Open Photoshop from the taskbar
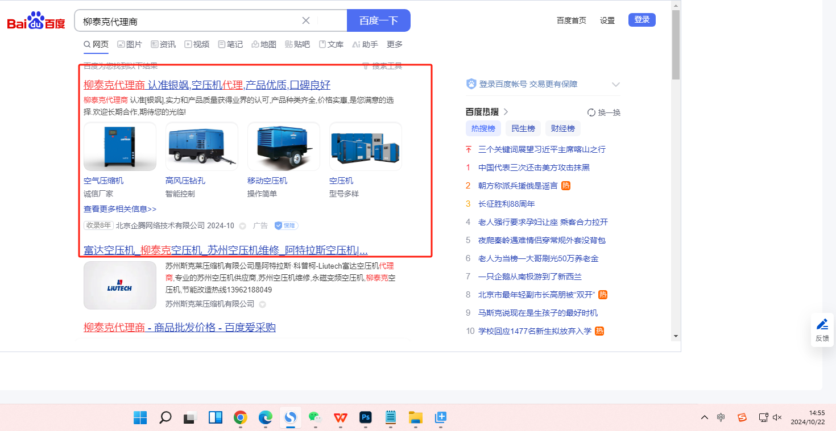Screen dimensions: 836x431 tap(366, 418)
